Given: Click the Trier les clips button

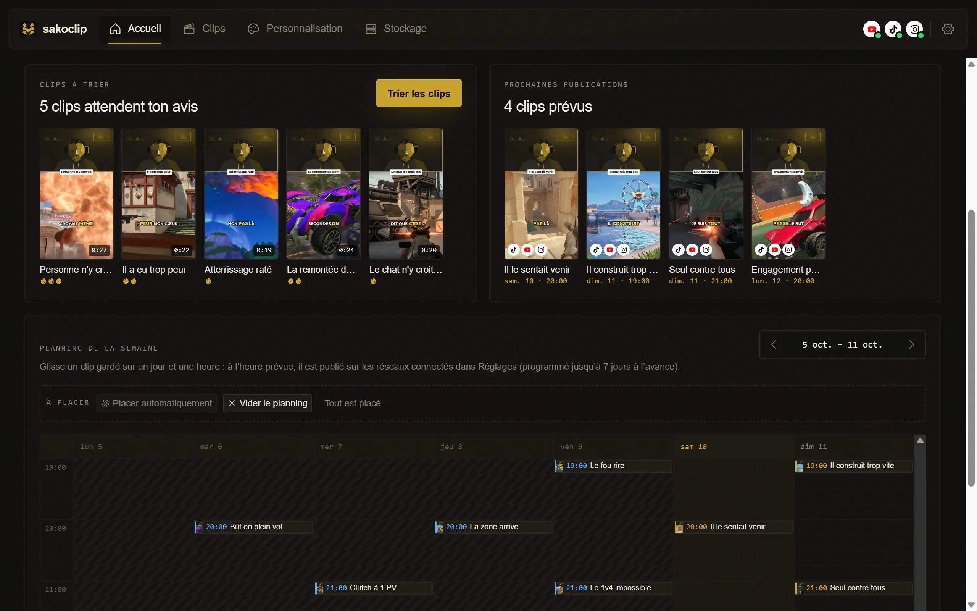Looking at the screenshot, I should pos(419,93).
